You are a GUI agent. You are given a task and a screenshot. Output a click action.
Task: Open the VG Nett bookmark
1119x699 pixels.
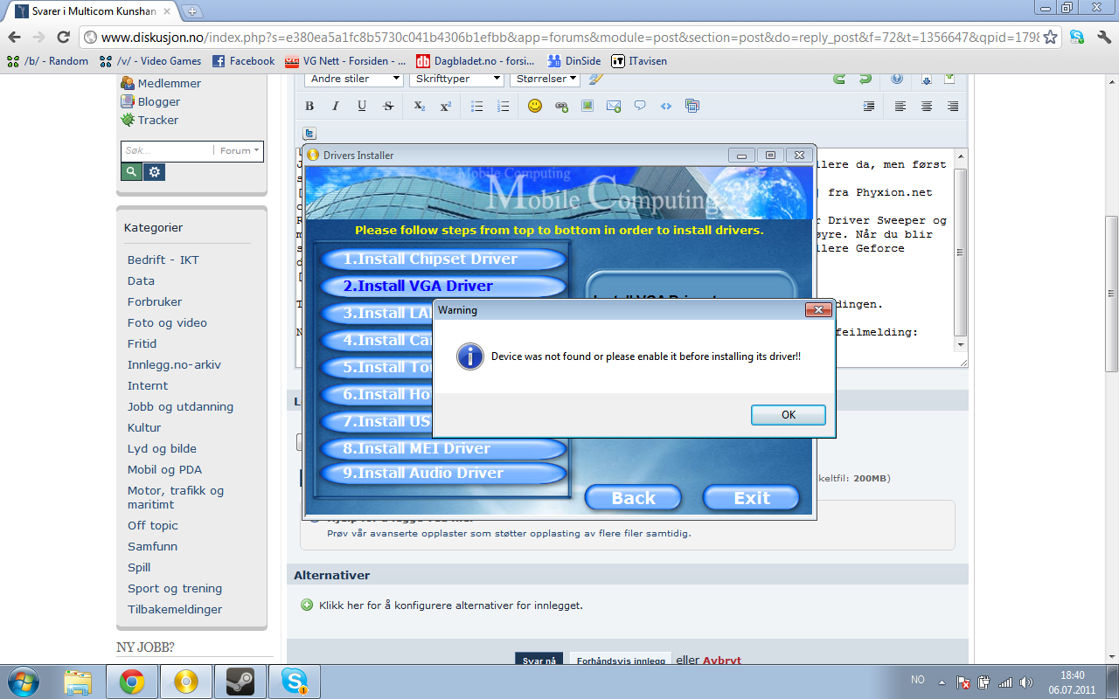tap(345, 61)
